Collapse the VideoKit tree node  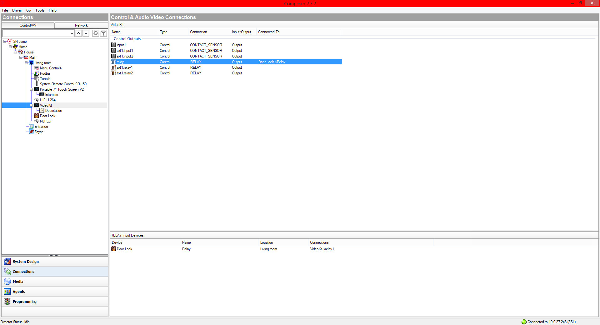[x=32, y=105]
